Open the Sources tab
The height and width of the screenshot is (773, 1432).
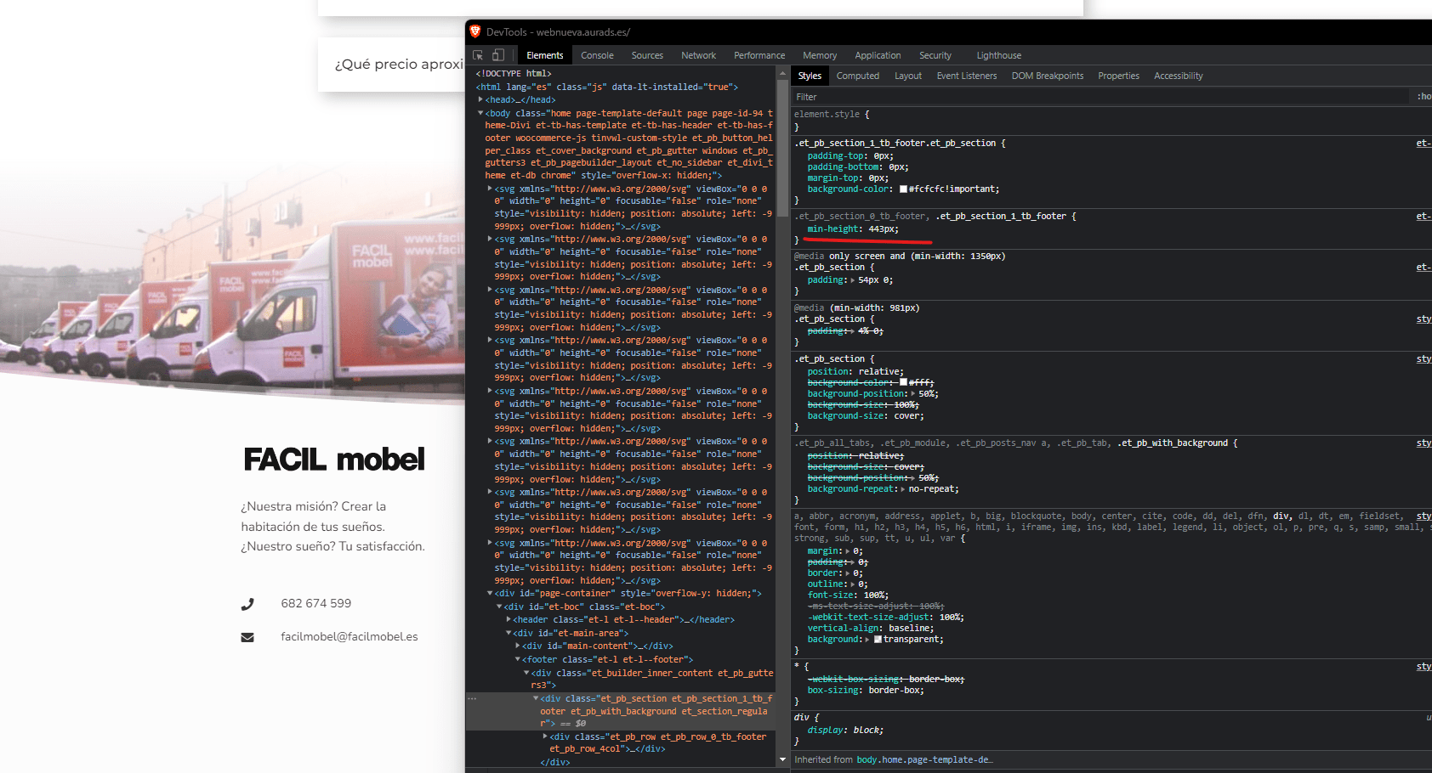click(647, 55)
